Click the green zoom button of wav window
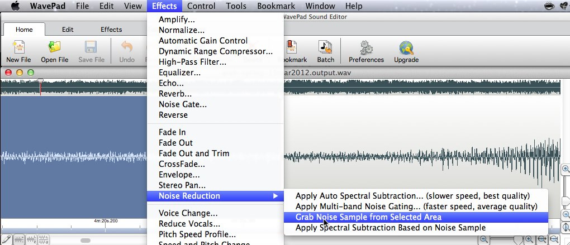Screen dimensions: 570x245 (31, 73)
